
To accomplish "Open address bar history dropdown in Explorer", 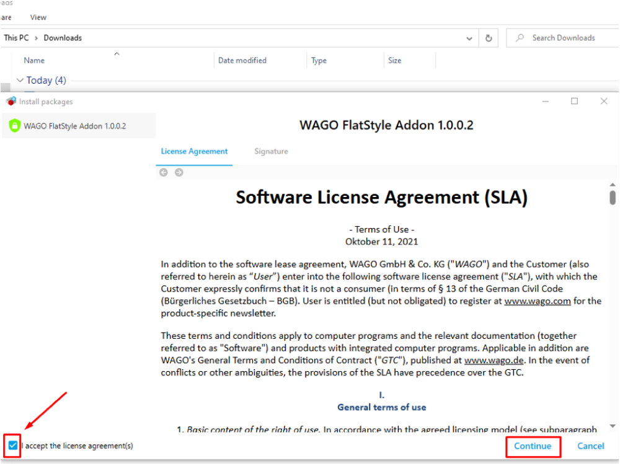I will tap(469, 38).
